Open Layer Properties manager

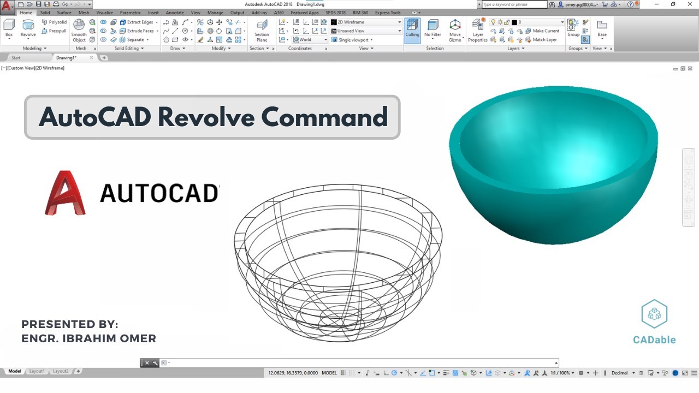coord(478,31)
